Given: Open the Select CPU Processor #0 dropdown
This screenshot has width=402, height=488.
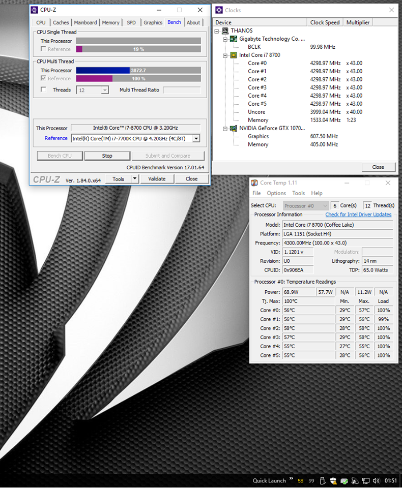Looking at the screenshot, I should pos(306,206).
